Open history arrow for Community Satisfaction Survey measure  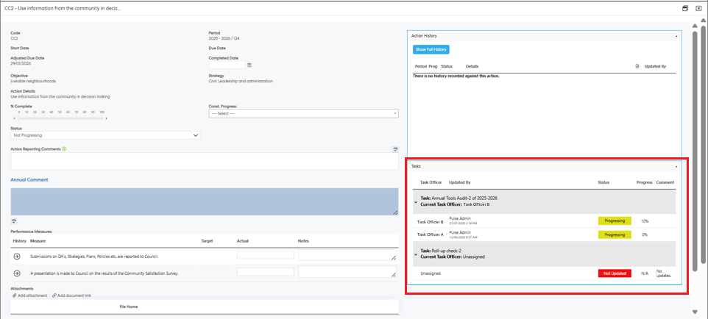click(17, 273)
